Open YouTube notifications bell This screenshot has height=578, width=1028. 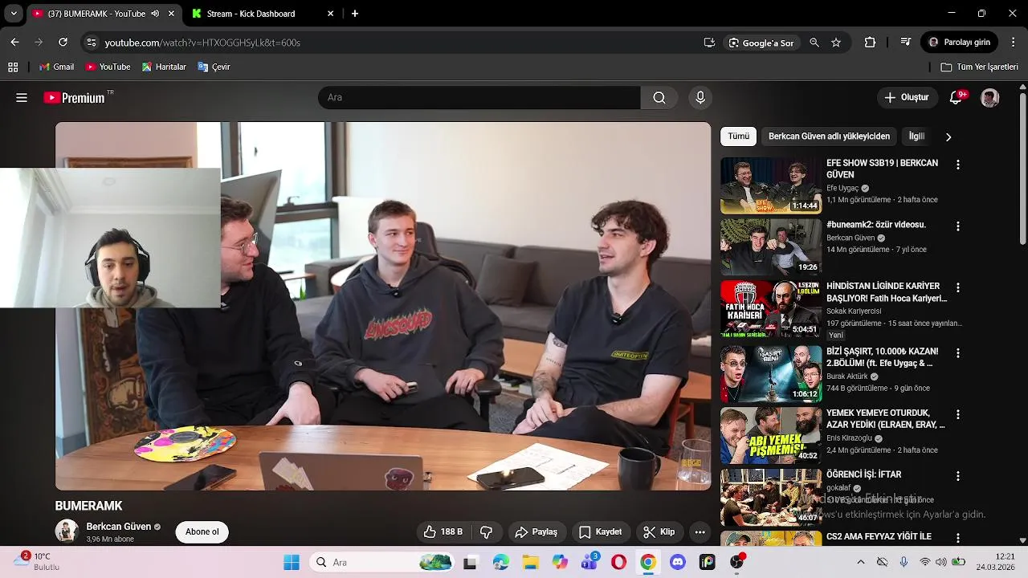pyautogui.click(x=956, y=97)
